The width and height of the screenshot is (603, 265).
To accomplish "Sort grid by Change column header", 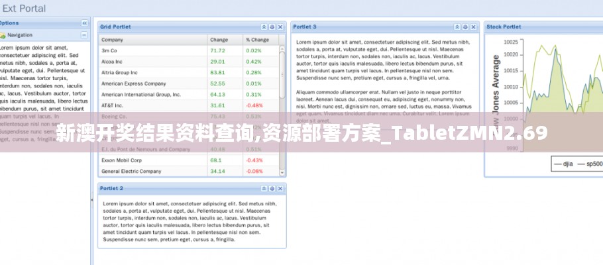I will 224,39.
